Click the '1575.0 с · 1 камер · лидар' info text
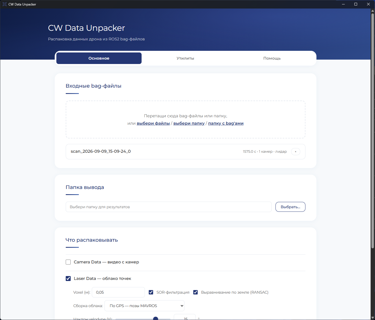 [265, 152]
